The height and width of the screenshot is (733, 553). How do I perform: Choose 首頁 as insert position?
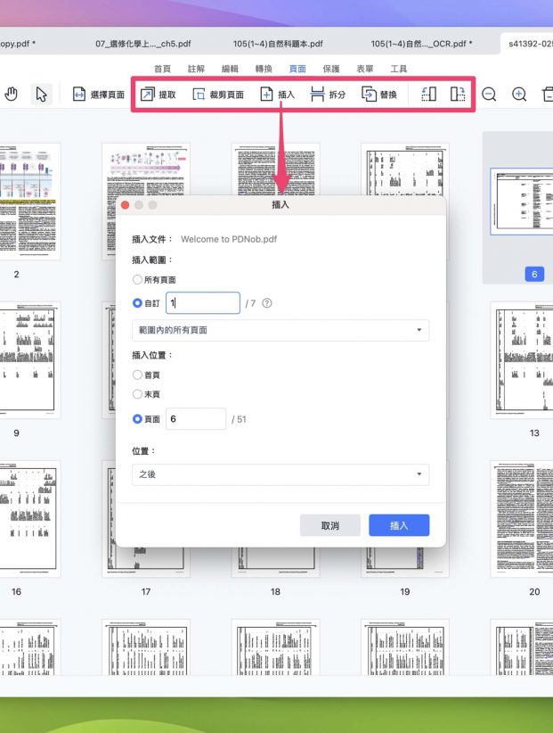[x=138, y=375]
